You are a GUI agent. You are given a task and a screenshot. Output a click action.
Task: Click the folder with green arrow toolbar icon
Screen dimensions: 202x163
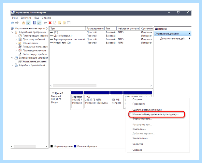(60, 23)
